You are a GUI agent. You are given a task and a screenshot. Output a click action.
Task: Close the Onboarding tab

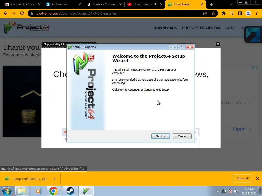(x=80, y=4)
